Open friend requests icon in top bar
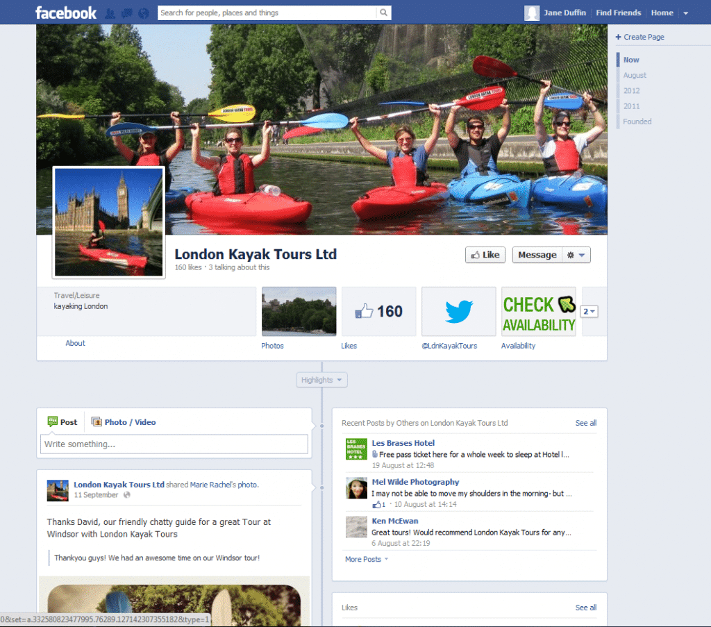Screen dimensions: 711x627 tap(110, 13)
